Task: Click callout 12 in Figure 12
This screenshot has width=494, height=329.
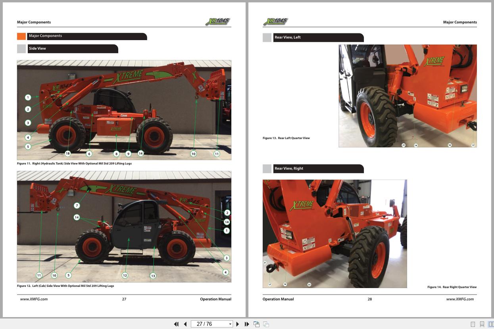Action: pyautogui.click(x=125, y=275)
